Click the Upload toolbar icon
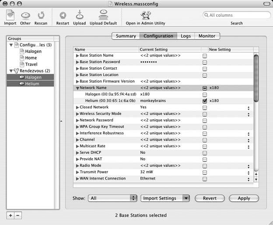 click(x=79, y=15)
